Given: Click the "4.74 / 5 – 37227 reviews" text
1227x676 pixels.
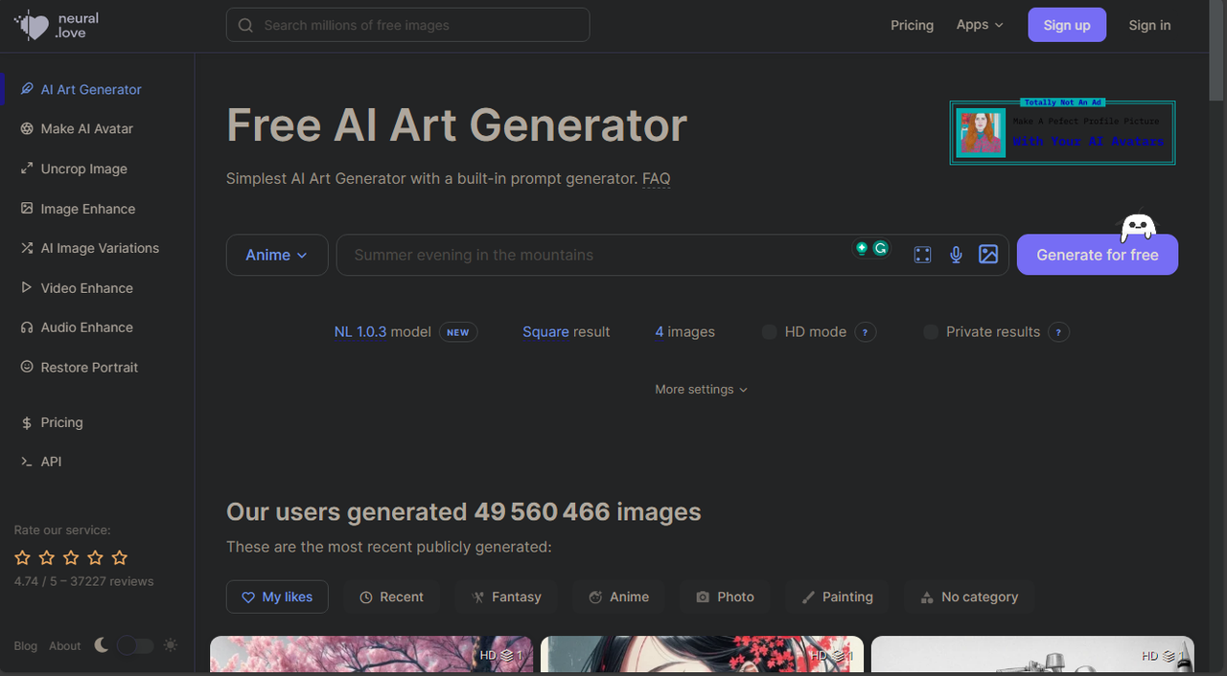Looking at the screenshot, I should click(83, 581).
